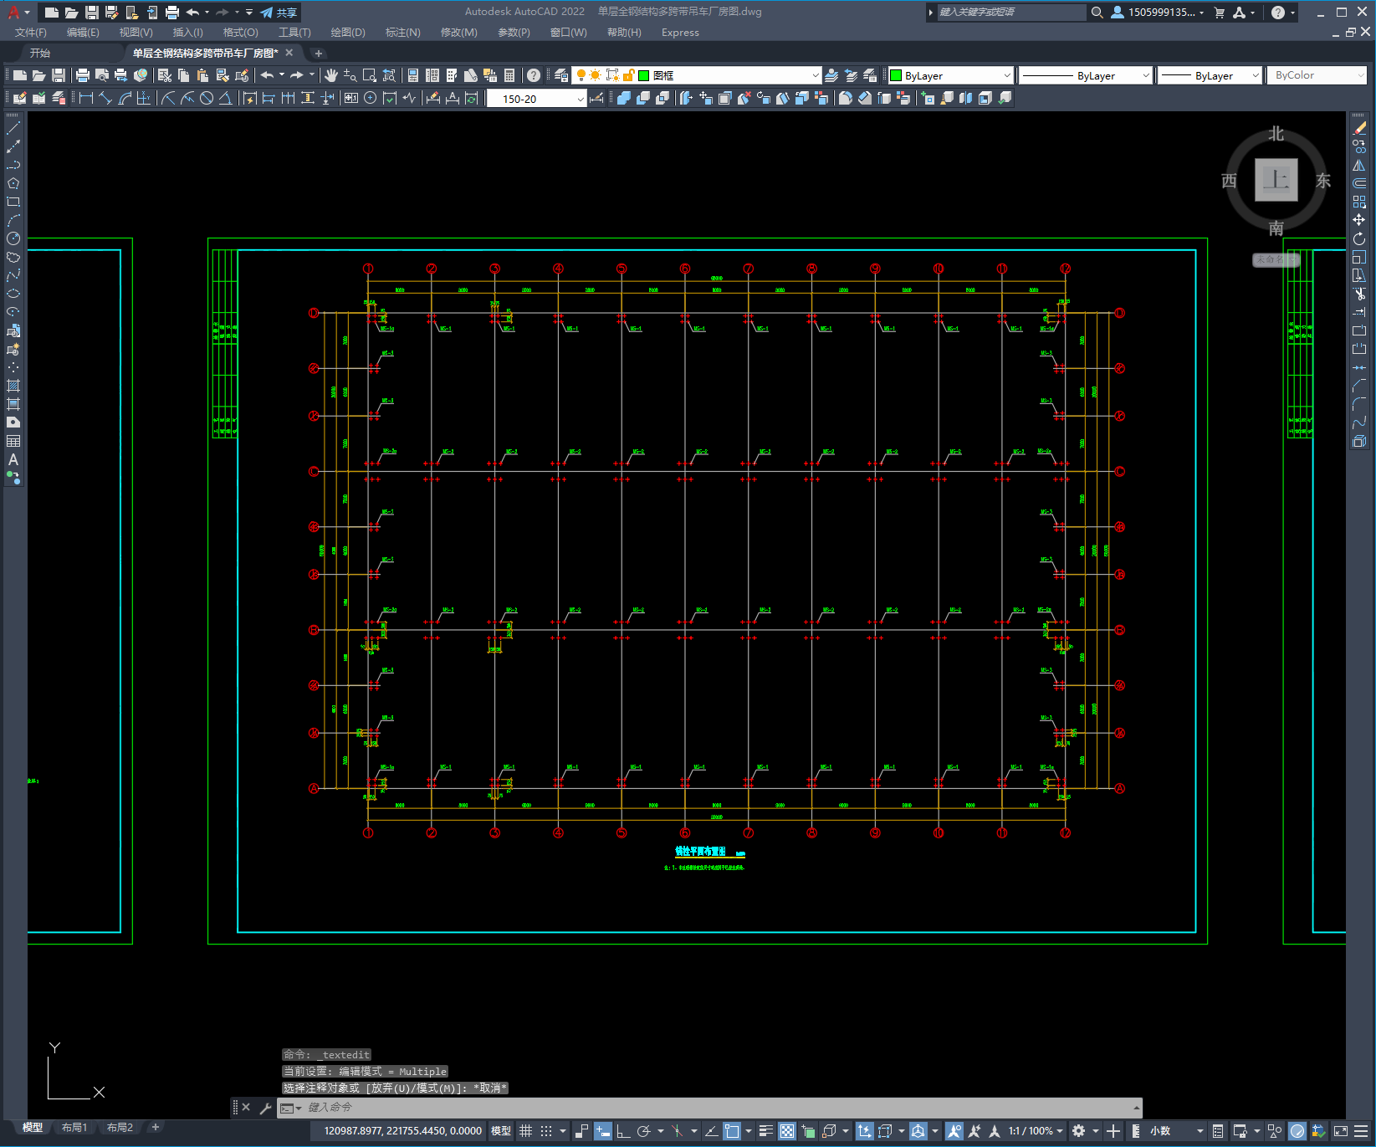Toggle layer on/off lightbulb icon
Screen dimensions: 1376x1147
(581, 75)
